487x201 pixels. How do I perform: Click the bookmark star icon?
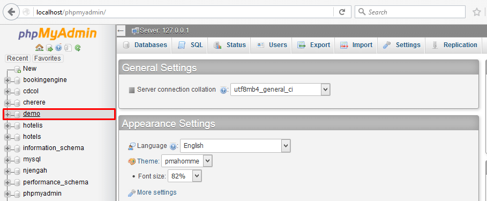(476, 12)
